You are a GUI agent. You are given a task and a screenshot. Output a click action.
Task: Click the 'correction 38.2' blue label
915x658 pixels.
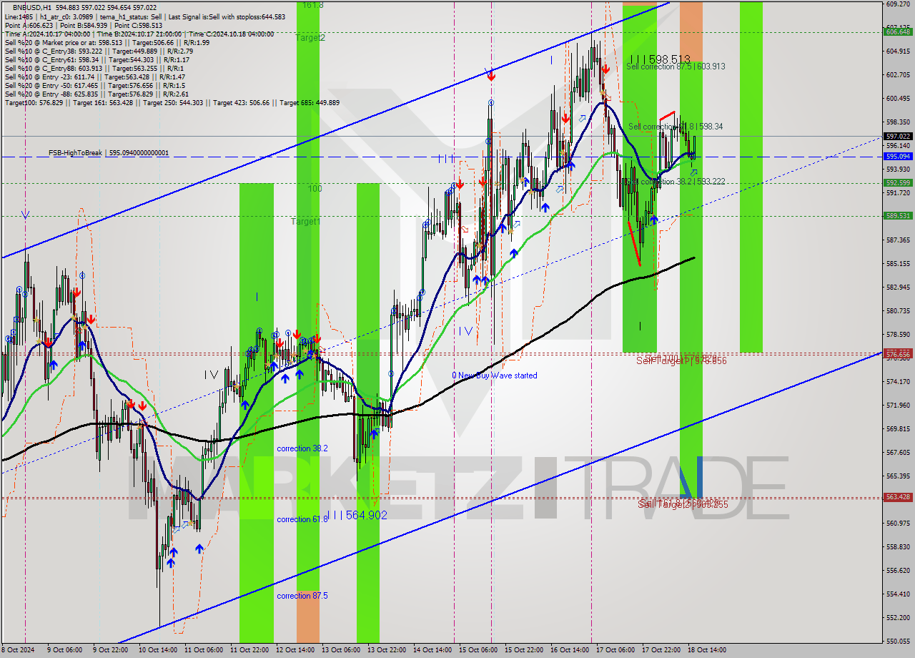point(302,448)
